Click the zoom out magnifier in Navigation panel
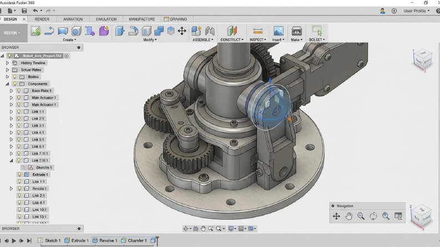The image size is (440, 247). point(361,216)
